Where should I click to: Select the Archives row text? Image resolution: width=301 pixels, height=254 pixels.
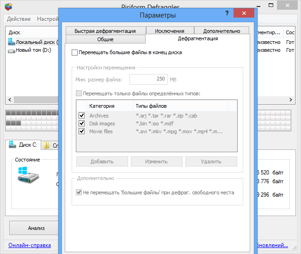click(99, 116)
